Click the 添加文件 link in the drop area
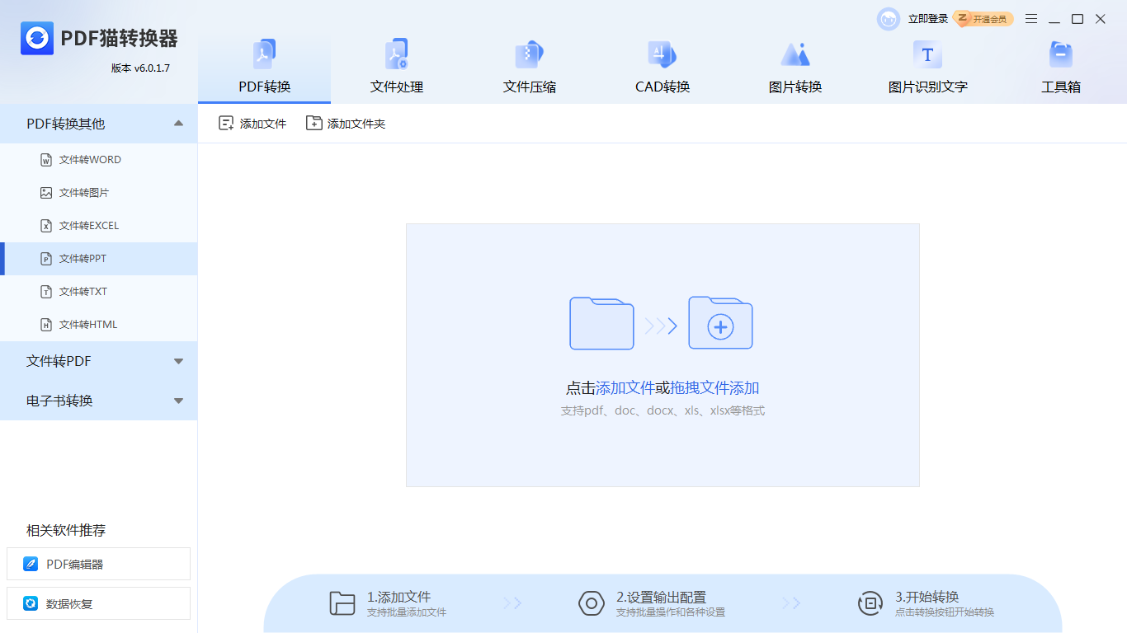Screen dimensions: 1127x633 pos(625,388)
